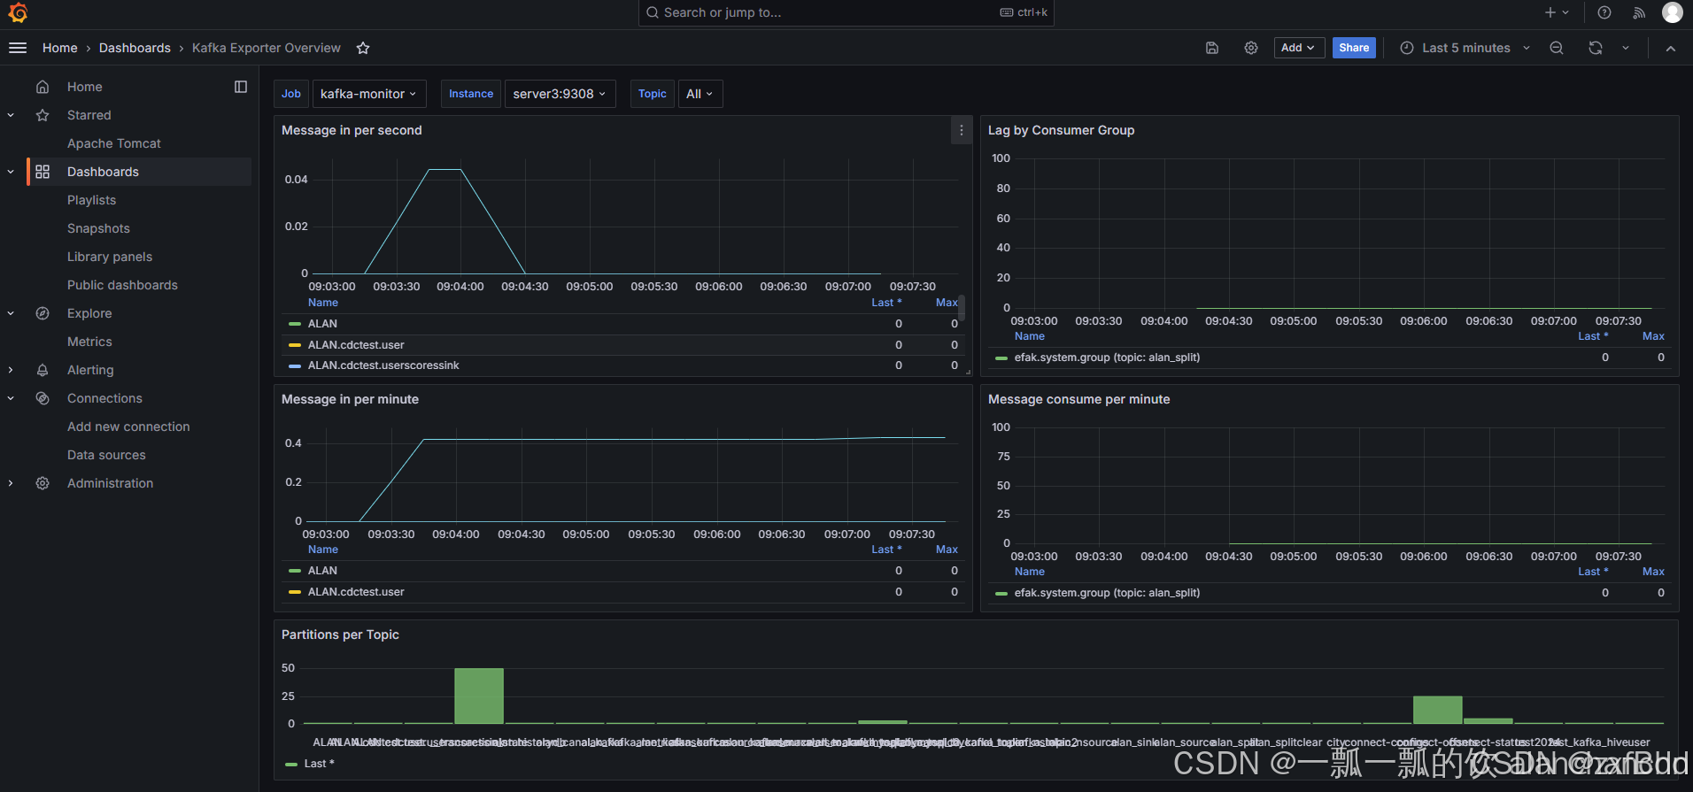Open the auto-refresh interval dropdown
Screen dimensions: 1693x792
tap(1626, 48)
